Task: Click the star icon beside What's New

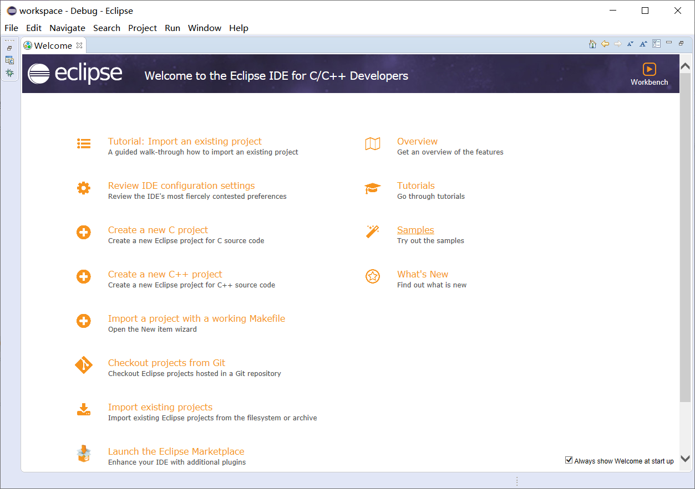Action: pyautogui.click(x=373, y=276)
